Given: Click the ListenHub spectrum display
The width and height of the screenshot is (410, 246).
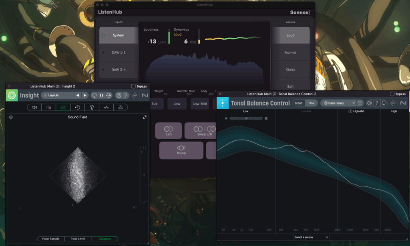Looking at the screenshot, I should [x=204, y=68].
